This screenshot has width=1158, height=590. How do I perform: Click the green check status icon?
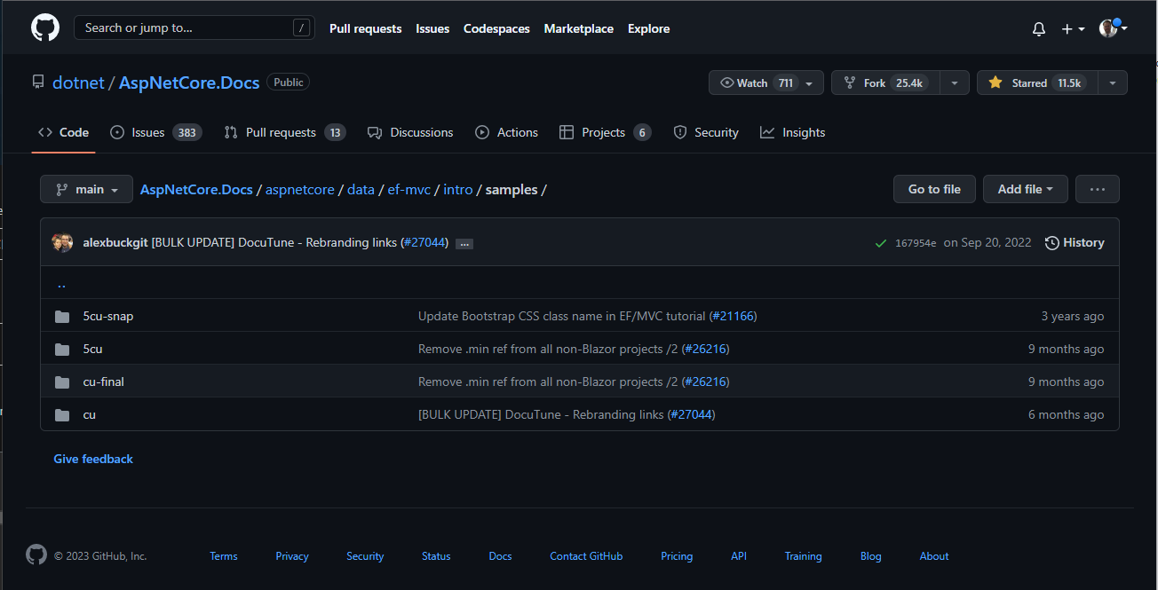881,243
